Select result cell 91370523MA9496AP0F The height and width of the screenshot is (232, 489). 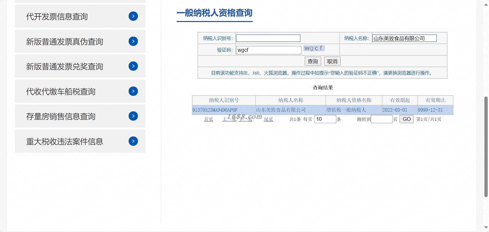[224, 110]
